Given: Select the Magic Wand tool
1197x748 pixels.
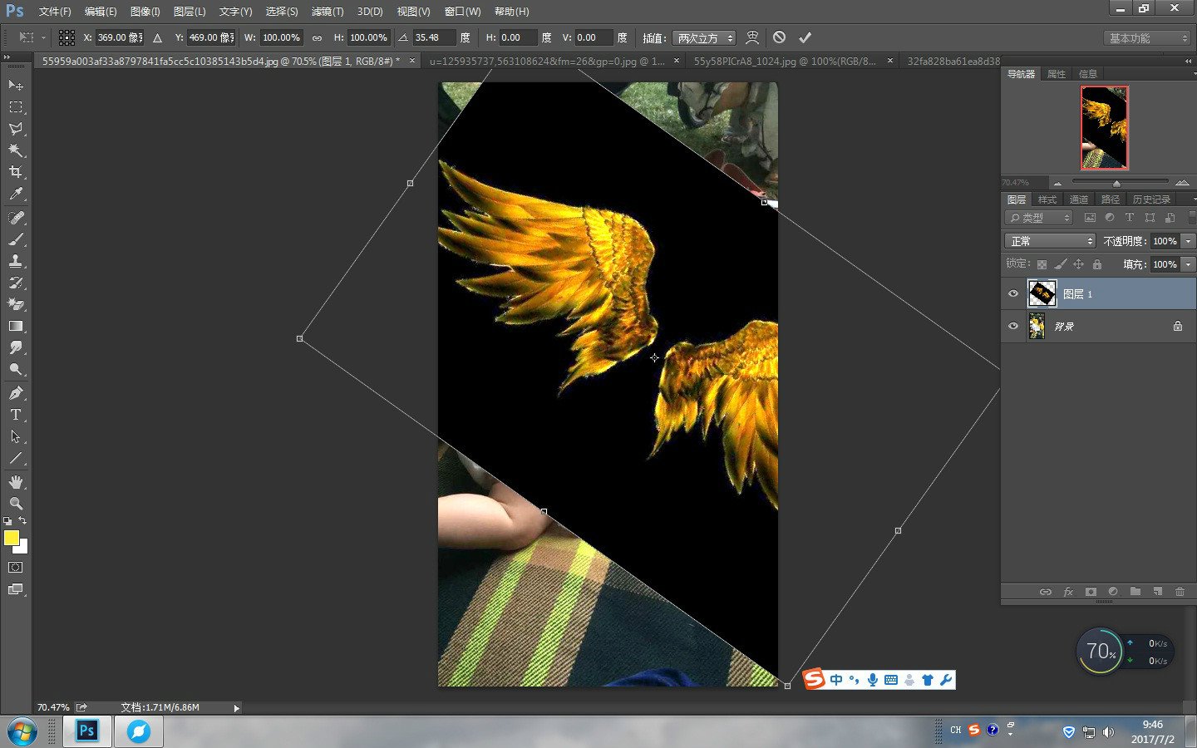Looking at the screenshot, I should (x=16, y=150).
